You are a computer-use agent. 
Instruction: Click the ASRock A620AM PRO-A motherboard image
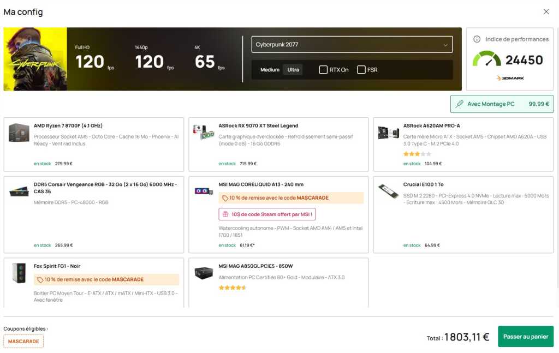click(x=388, y=133)
